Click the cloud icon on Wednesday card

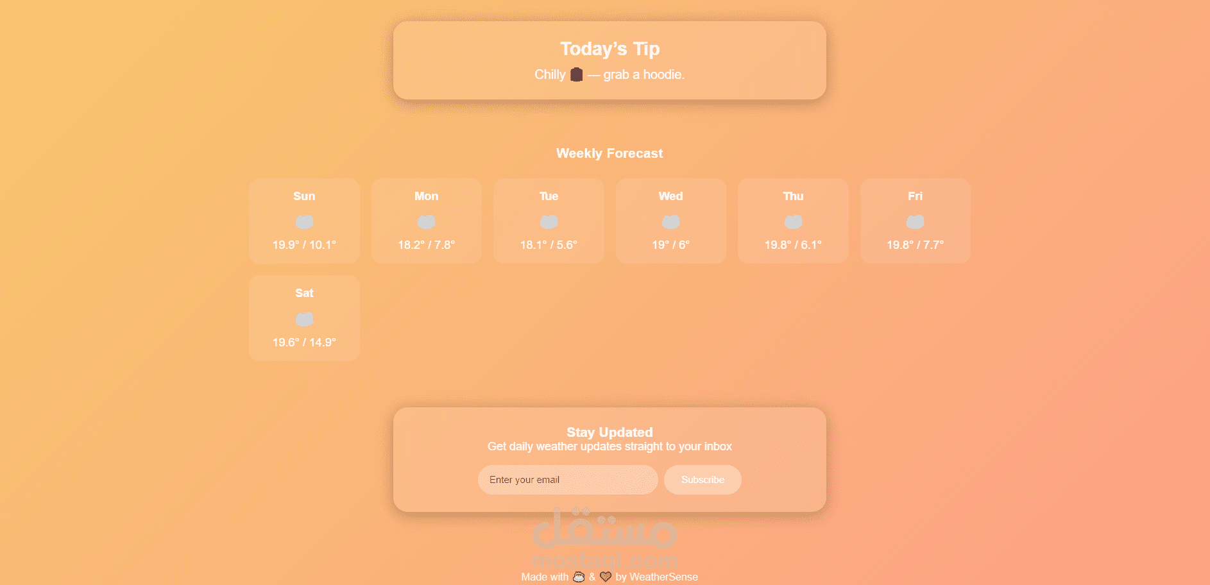pyautogui.click(x=670, y=222)
